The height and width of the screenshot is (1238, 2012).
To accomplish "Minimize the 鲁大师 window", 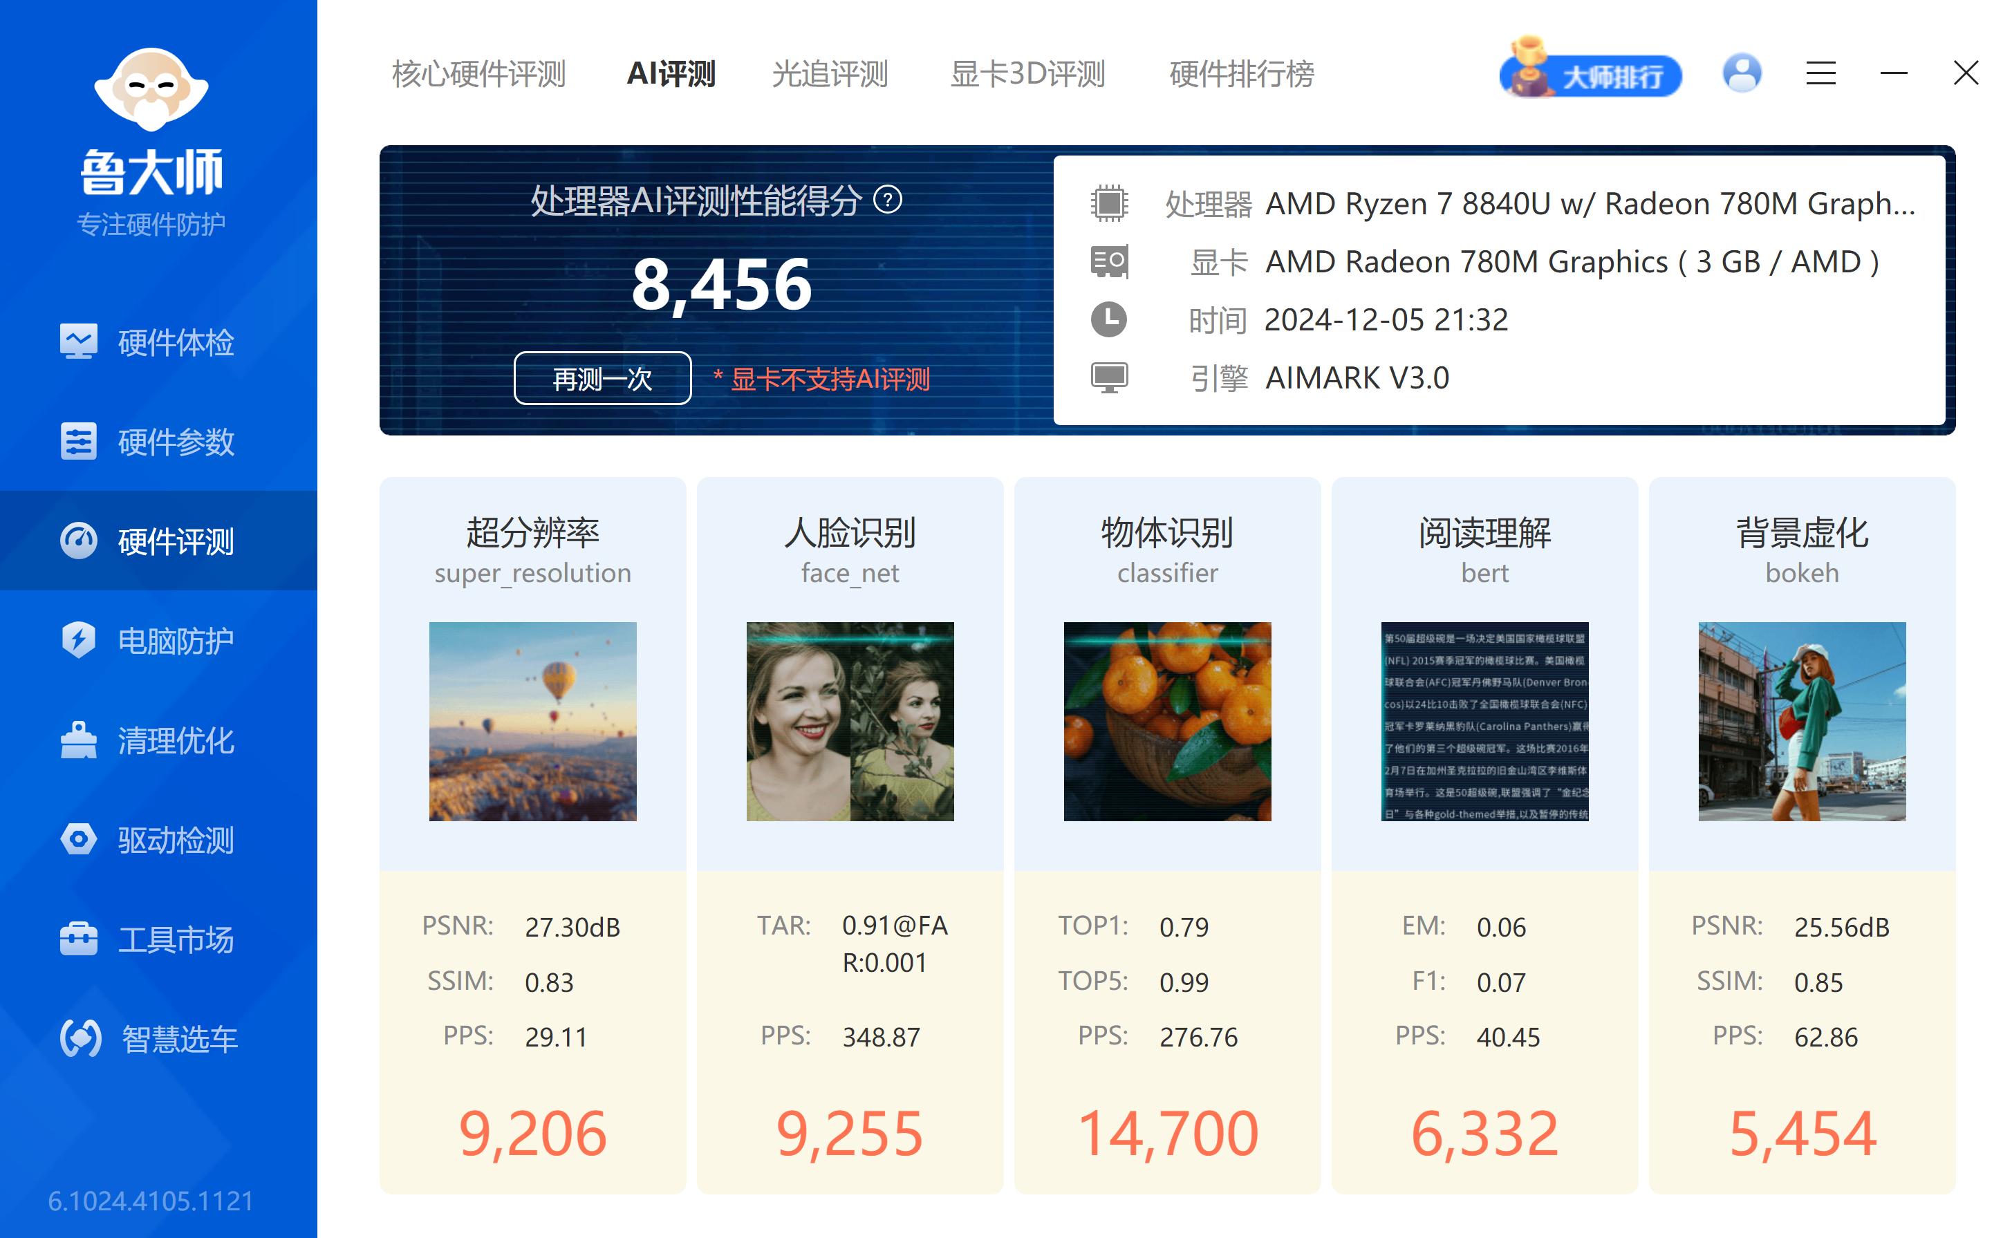I will tap(1893, 74).
